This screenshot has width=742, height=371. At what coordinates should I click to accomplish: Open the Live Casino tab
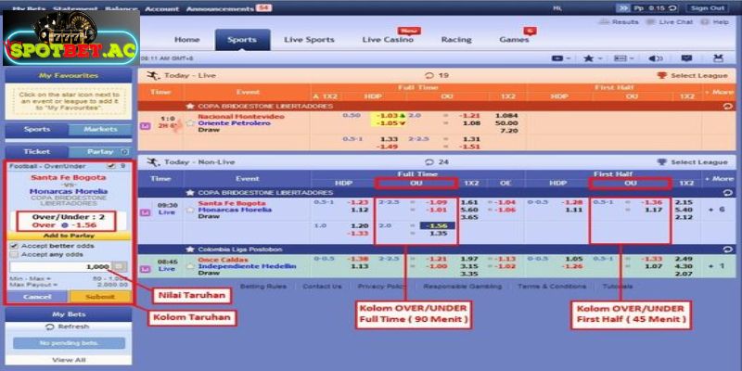pos(388,40)
